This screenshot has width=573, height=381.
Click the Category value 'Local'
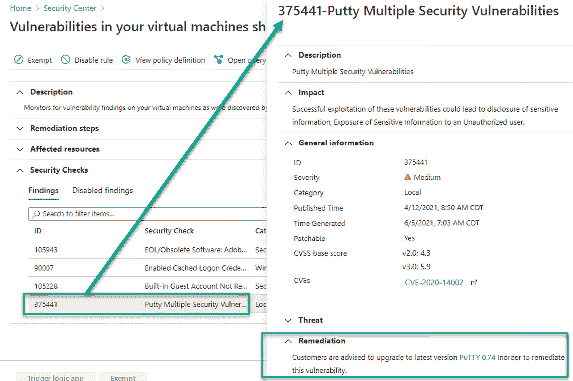[x=412, y=192]
